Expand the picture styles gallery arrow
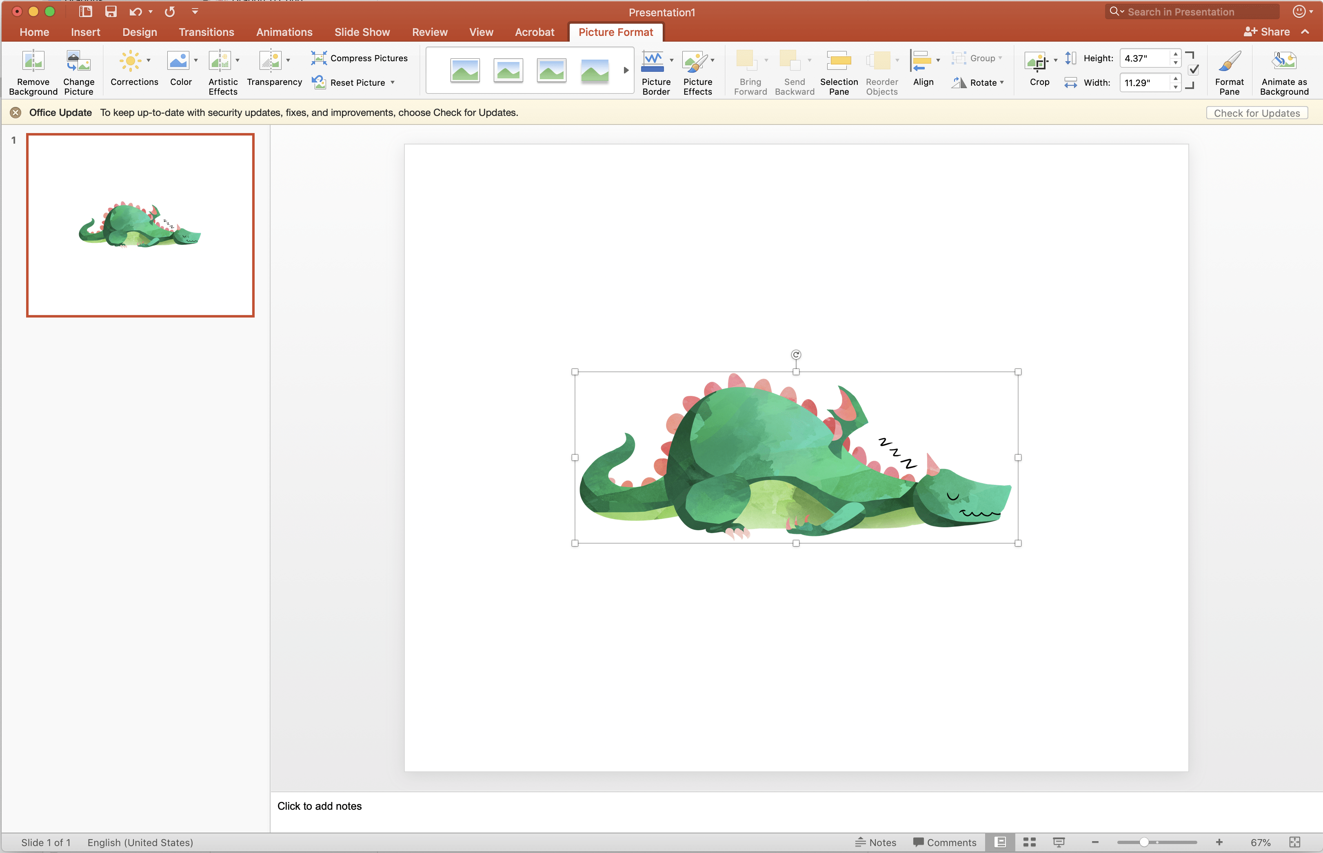 coord(626,70)
